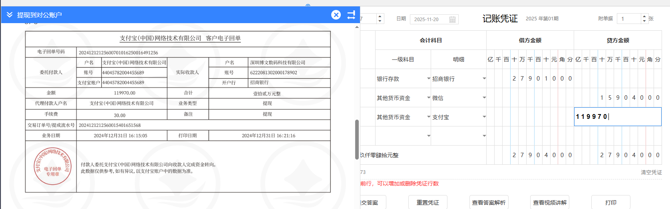Click the credit amount field showing 119970
670x209 pixels.
(x=617, y=117)
